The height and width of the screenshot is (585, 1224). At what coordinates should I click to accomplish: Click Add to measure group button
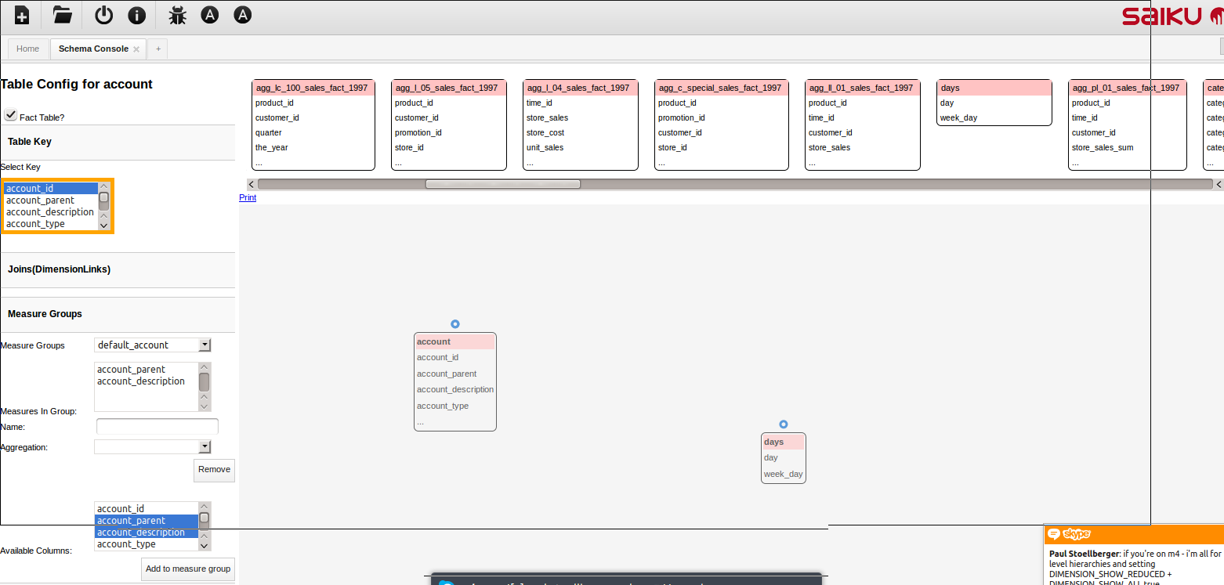[188, 569]
